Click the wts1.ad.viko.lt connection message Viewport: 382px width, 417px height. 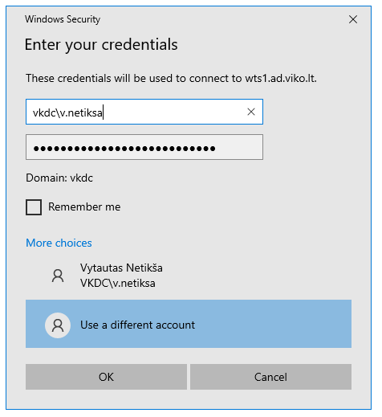[x=171, y=78]
